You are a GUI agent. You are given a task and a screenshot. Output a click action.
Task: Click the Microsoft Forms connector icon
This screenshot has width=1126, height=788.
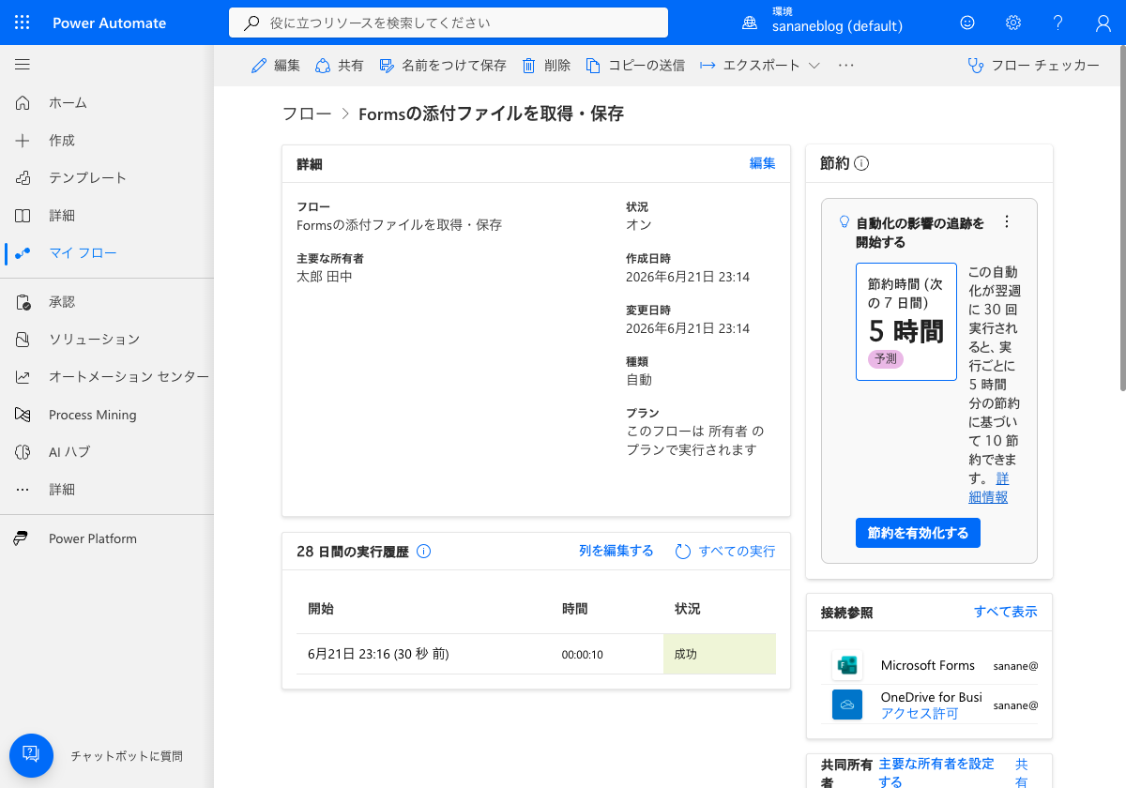pos(847,666)
